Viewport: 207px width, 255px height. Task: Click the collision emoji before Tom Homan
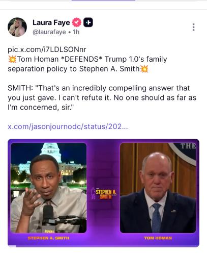12,59
